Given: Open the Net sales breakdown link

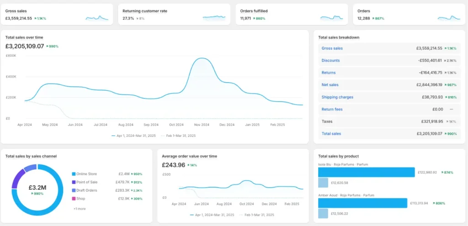Looking at the screenshot, I should (330, 85).
